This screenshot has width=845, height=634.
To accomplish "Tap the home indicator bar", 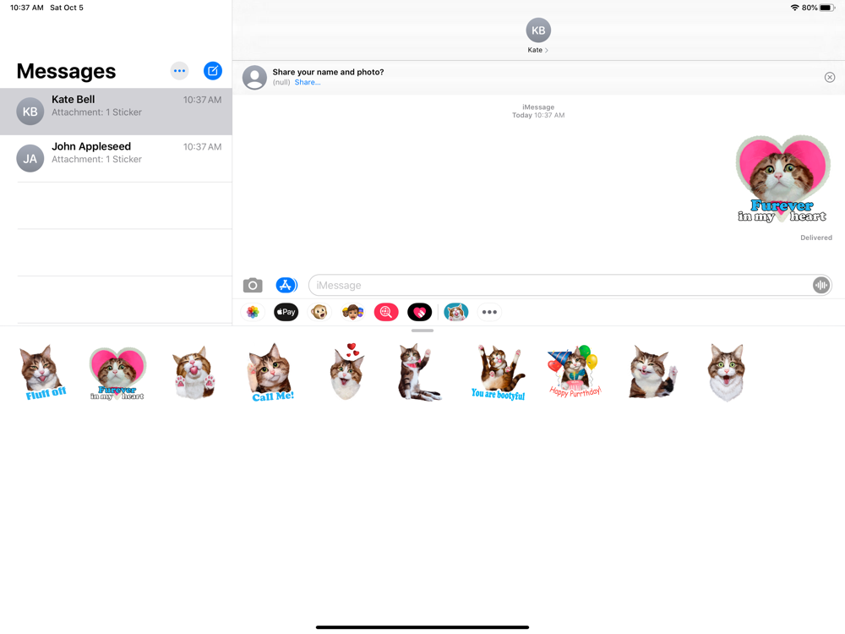I will coord(422,627).
